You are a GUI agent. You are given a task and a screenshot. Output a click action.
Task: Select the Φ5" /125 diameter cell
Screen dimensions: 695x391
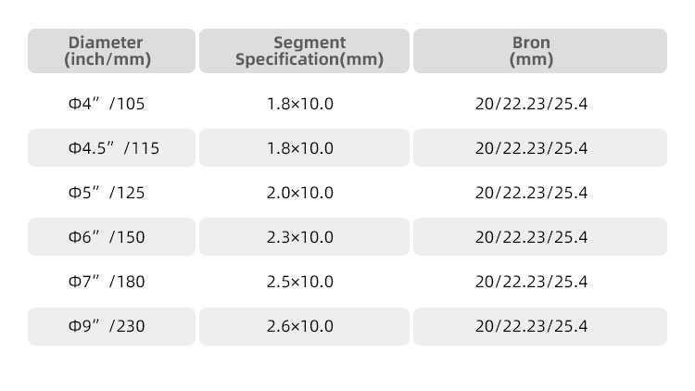pyautogui.click(x=107, y=193)
